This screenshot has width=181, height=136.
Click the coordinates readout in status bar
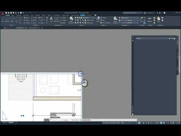[111, 123]
